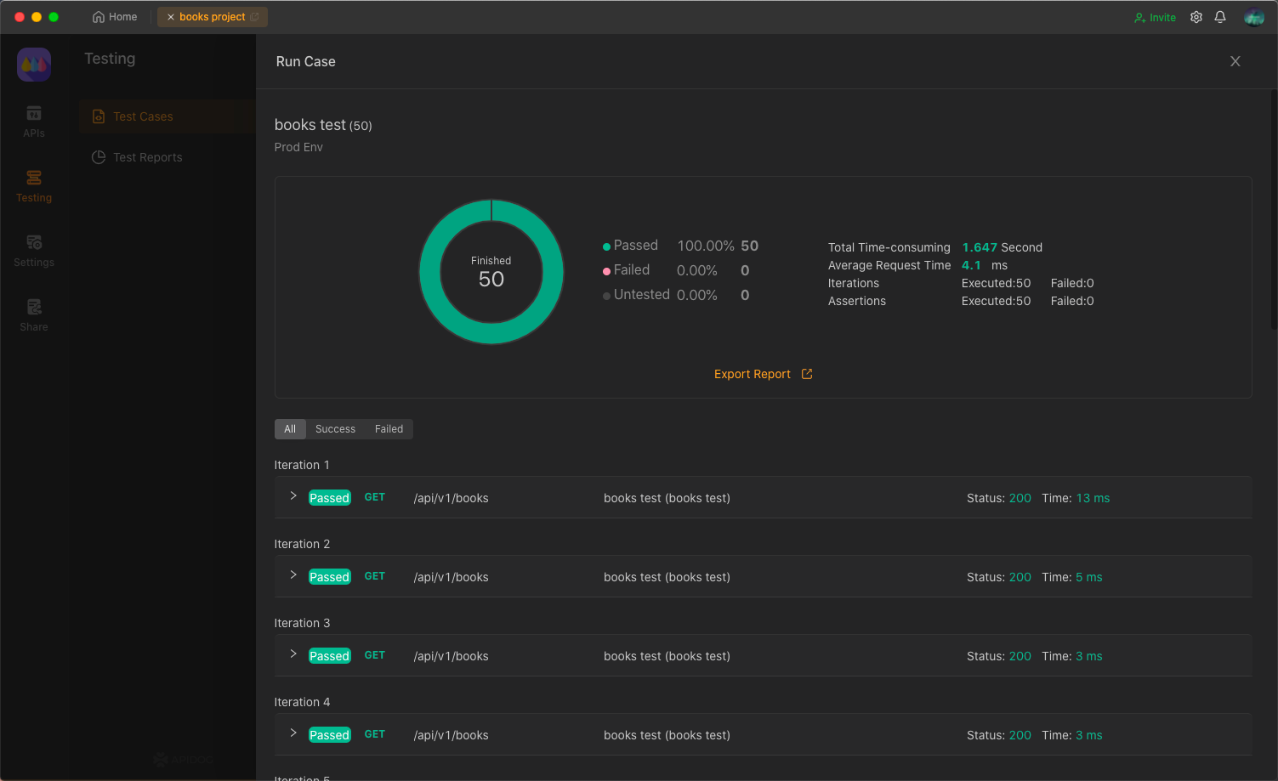1278x781 pixels.
Task: Click the Passed badge in Iteration 1
Action: (x=330, y=498)
